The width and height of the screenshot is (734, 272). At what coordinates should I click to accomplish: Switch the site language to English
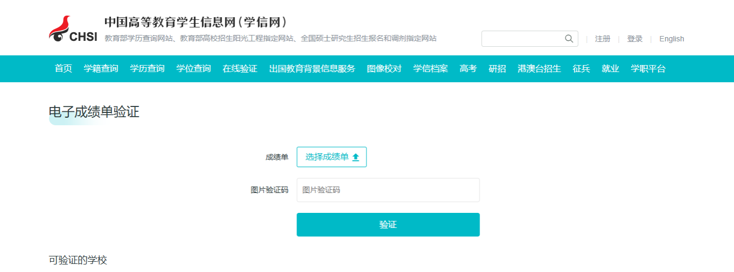(x=671, y=39)
